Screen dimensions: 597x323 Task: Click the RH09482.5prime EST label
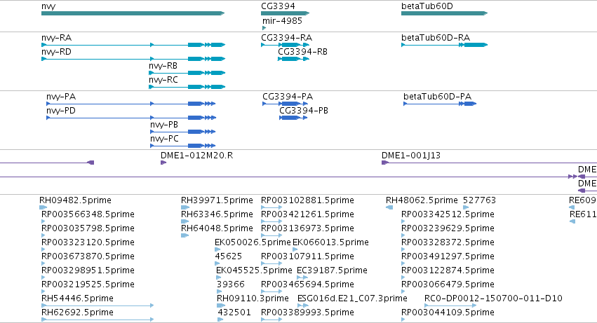click(75, 200)
